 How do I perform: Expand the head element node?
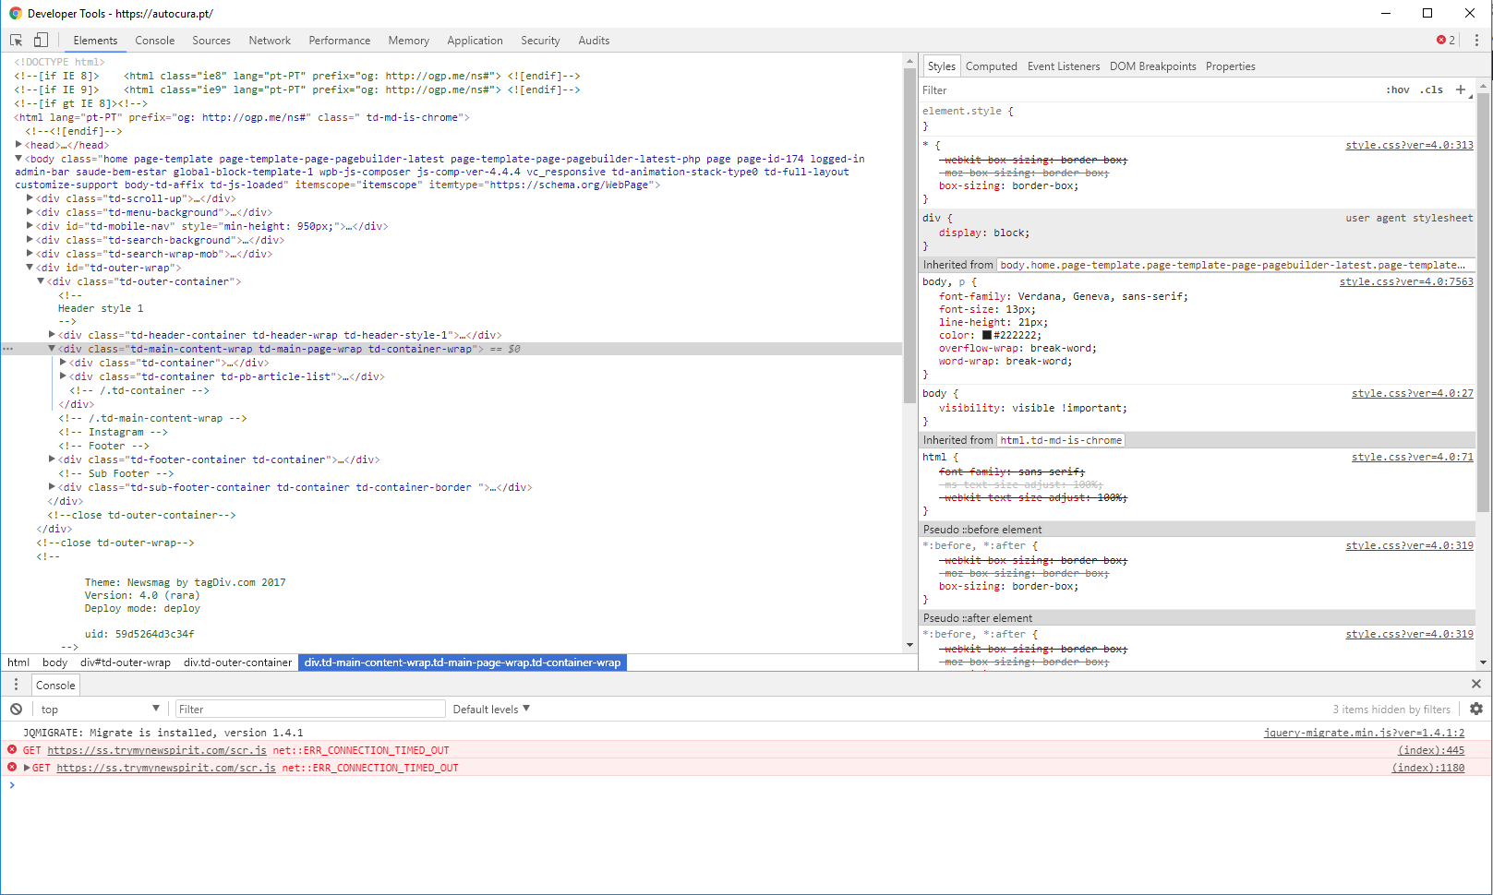click(x=18, y=144)
